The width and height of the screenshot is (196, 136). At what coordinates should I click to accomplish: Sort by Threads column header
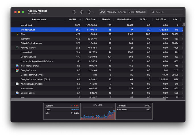click(x=106, y=20)
